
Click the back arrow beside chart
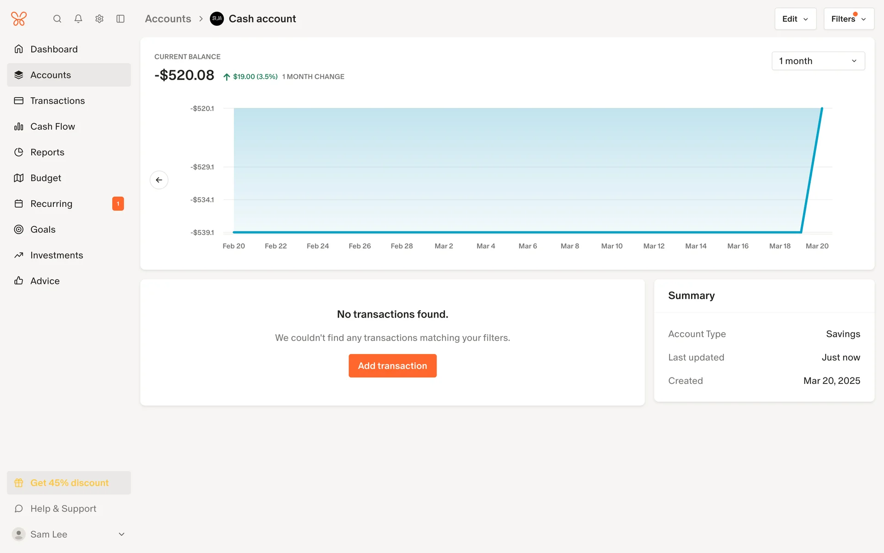click(x=159, y=180)
